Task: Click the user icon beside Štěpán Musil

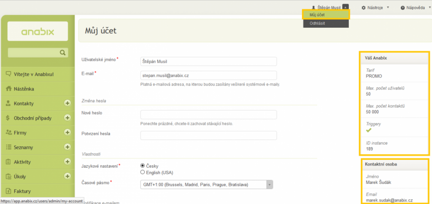Action: (313, 8)
